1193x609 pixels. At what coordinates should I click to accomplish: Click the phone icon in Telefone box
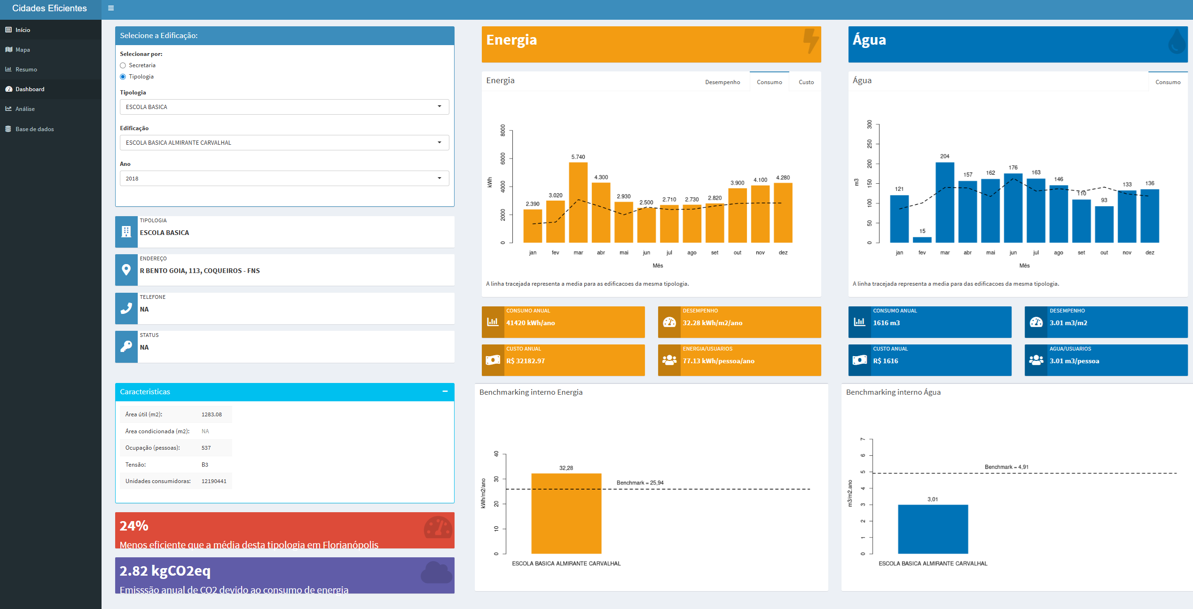126,308
